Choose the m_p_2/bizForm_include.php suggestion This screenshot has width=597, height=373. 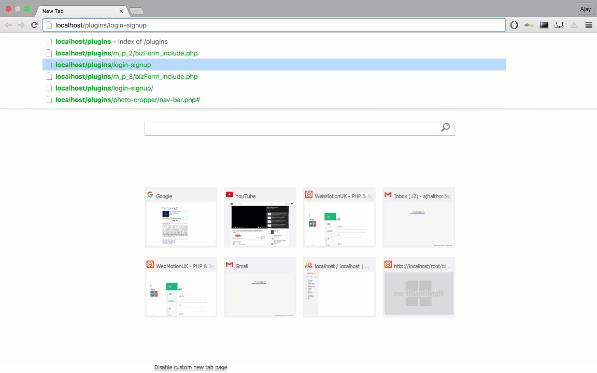(x=126, y=53)
